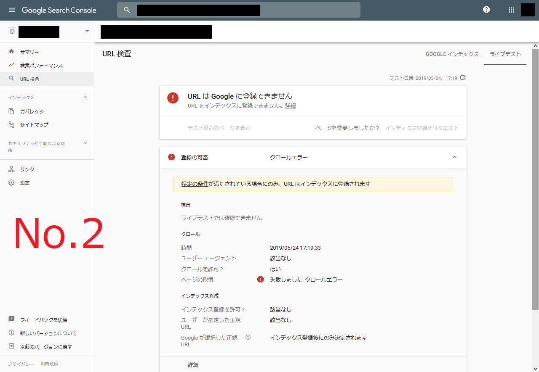Click the 失敗しました: クロールエラー value

coord(306,280)
